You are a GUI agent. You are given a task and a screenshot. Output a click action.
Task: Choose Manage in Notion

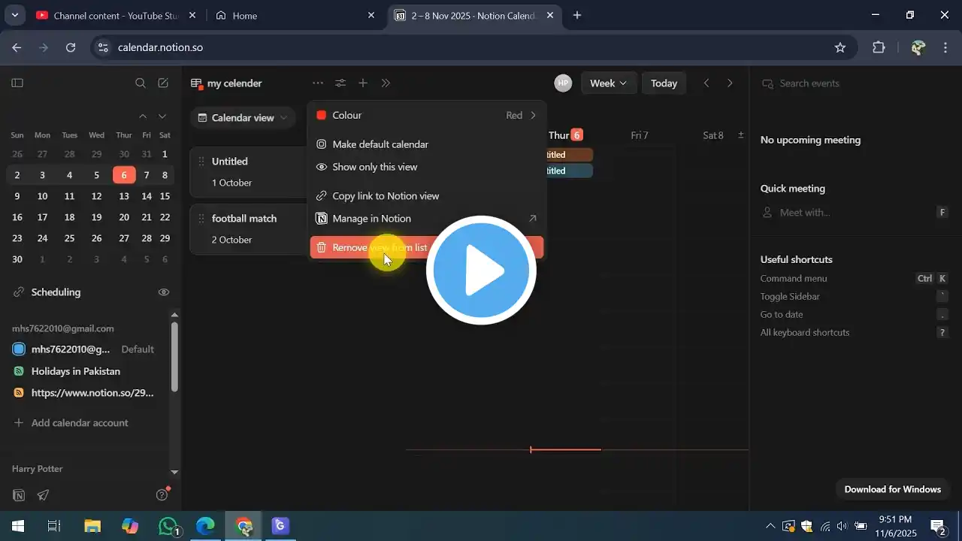[427, 219]
